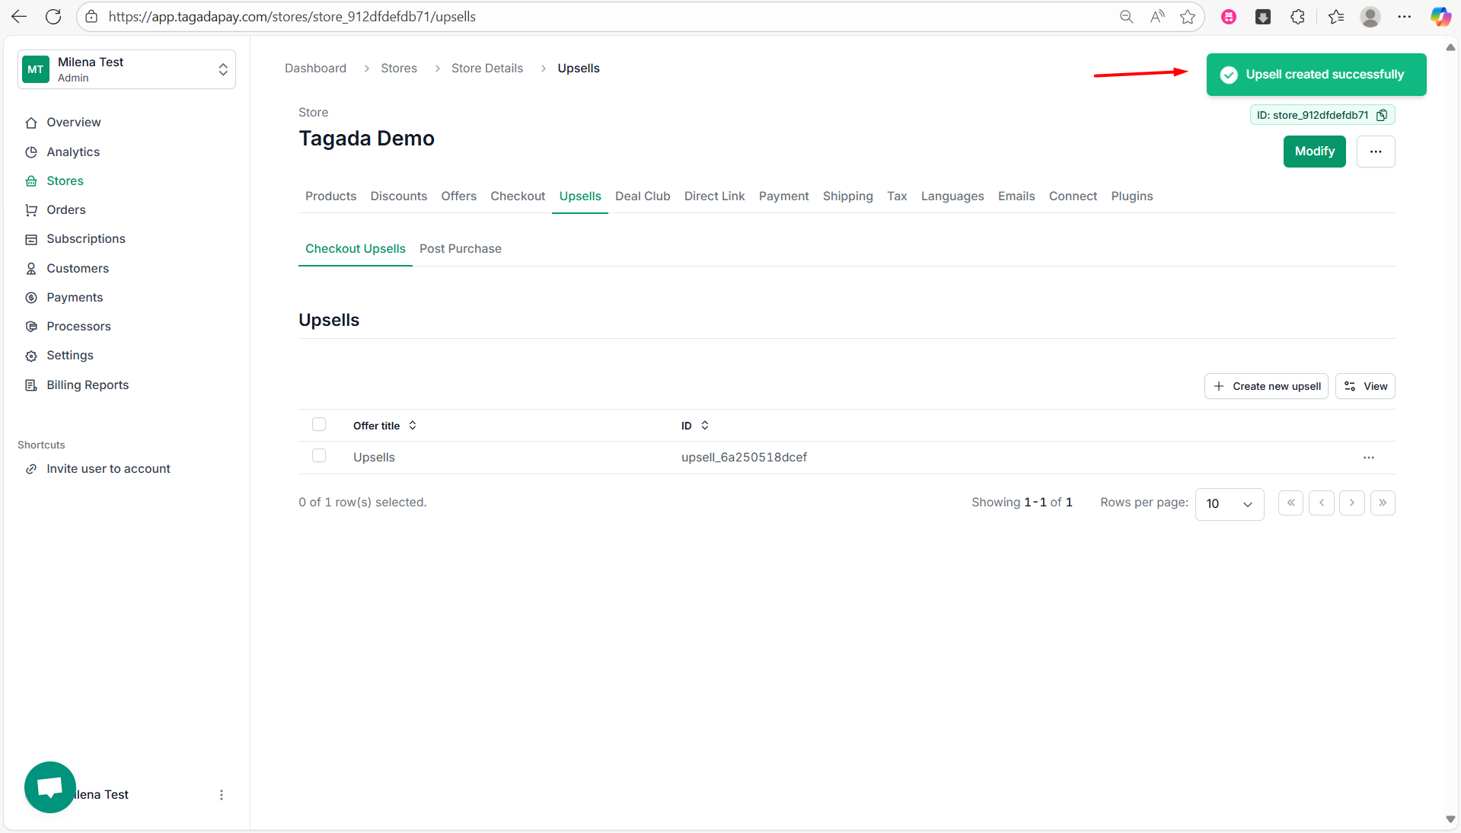Click the read aloud icon in the address bar
The width and height of the screenshot is (1461, 833).
(1157, 16)
